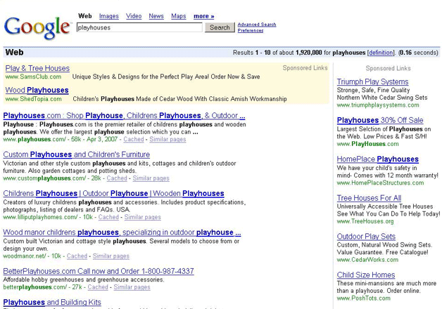
Task: Click the definition link for playhouses
Action: coord(381,53)
